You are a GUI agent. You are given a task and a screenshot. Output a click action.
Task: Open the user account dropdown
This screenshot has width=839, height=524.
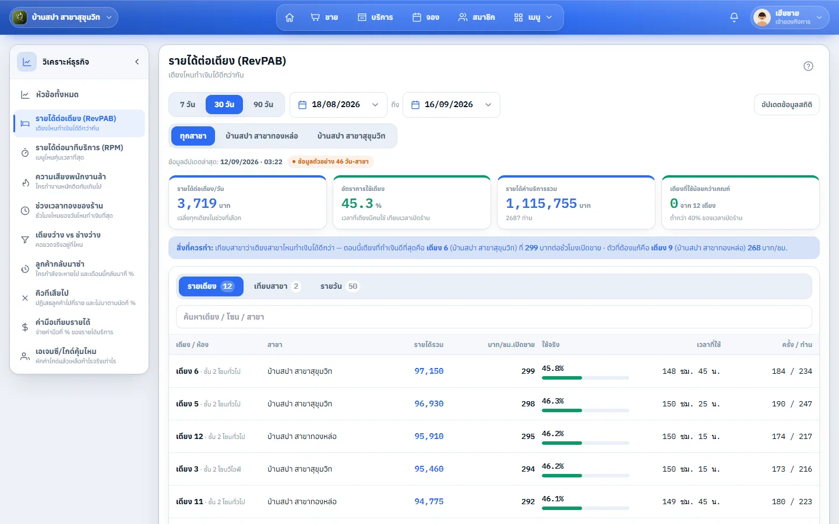pos(790,17)
